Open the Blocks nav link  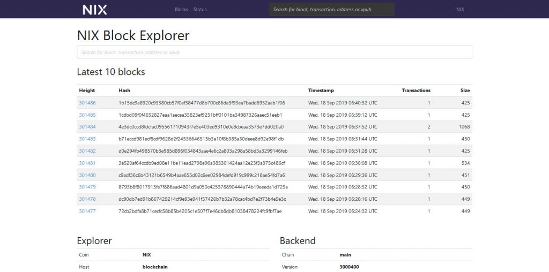[181, 10]
